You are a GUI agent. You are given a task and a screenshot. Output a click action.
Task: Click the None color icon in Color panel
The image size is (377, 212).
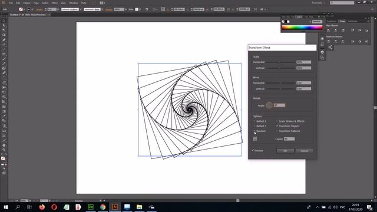tap(283, 22)
